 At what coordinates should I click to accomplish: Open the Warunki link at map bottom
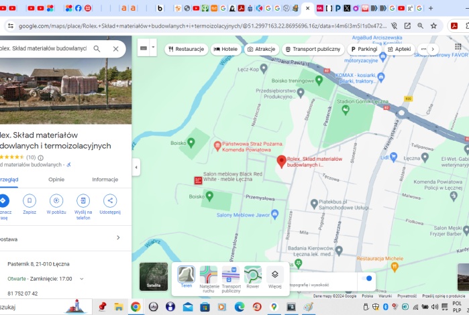[385, 296]
